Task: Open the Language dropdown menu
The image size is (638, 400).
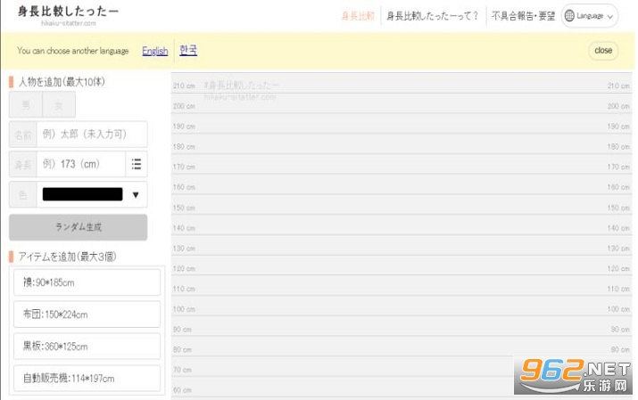Action: pyautogui.click(x=591, y=16)
